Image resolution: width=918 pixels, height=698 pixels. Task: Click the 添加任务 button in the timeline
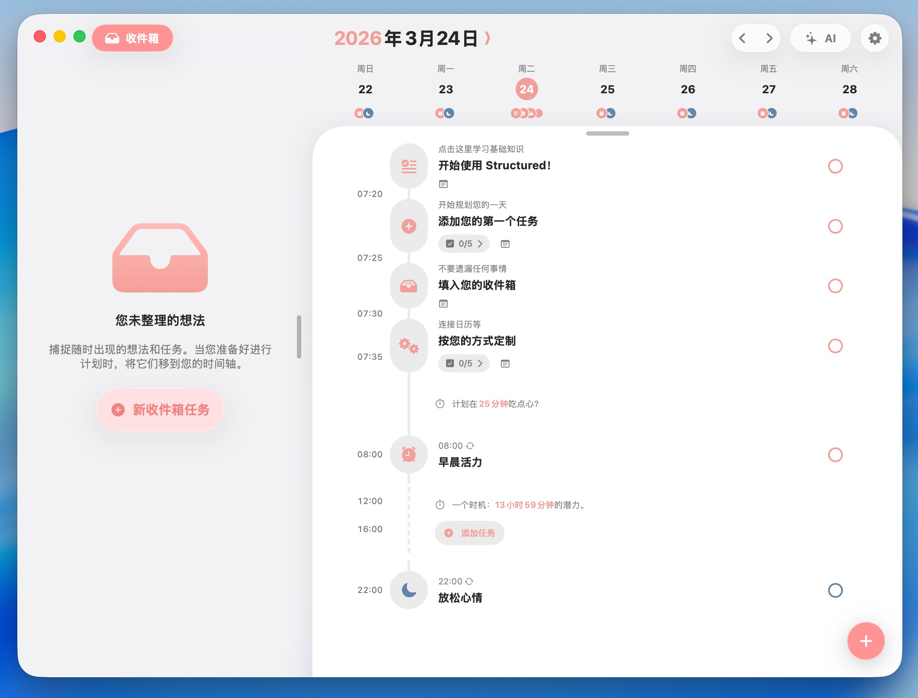point(469,533)
